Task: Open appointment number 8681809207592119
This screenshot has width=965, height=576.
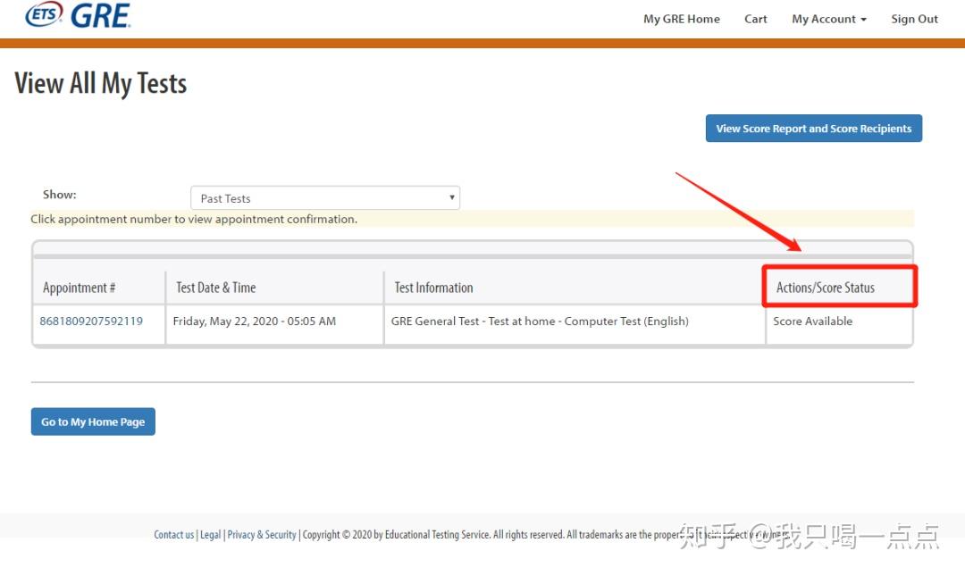Action: point(91,321)
